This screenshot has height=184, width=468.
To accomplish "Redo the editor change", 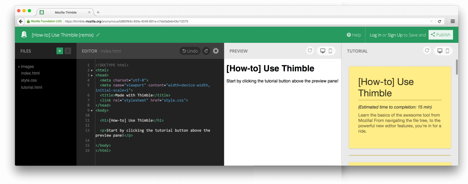I will 206,51.
